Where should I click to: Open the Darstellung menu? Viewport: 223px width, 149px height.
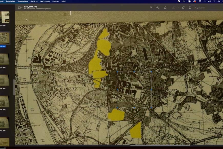tap(23, 1)
